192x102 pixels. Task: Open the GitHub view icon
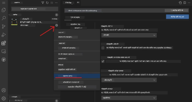[x=4, y=60]
